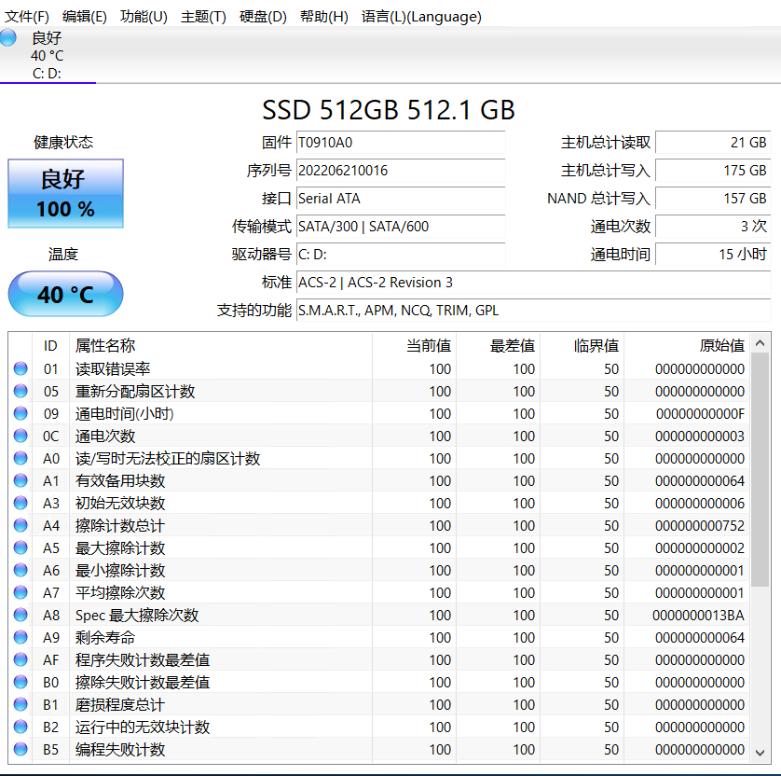Click the SSD 512GB 512.1 GB model title
781x776 pixels.
pos(389,110)
